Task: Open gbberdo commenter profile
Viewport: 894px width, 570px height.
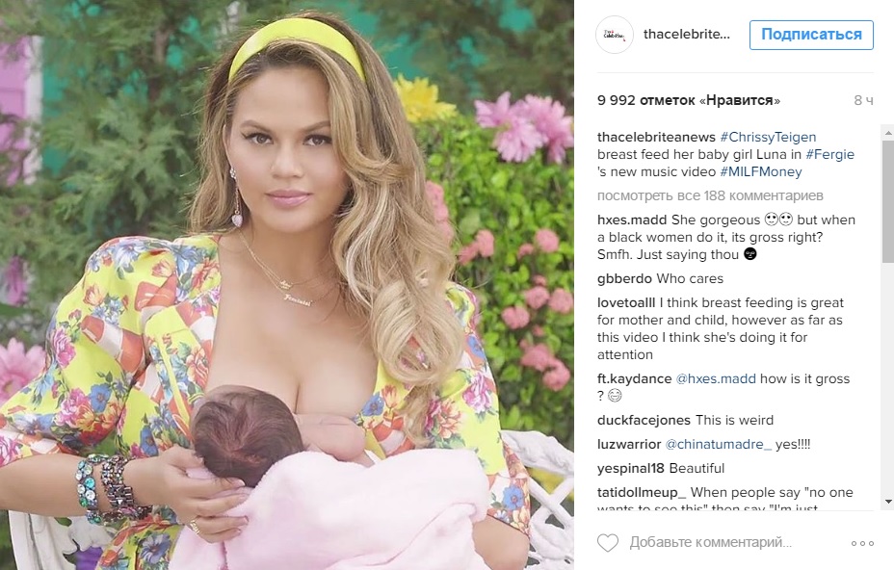Action: 624,278
